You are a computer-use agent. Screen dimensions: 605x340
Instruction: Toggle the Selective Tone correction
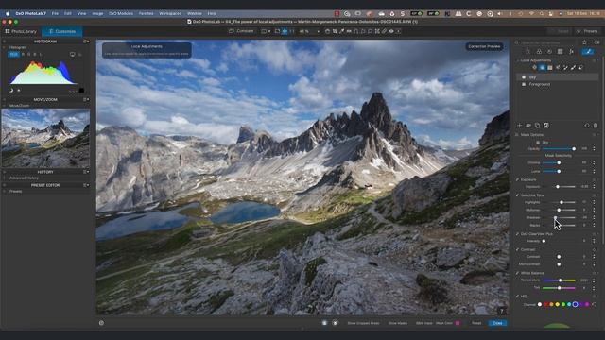517,195
